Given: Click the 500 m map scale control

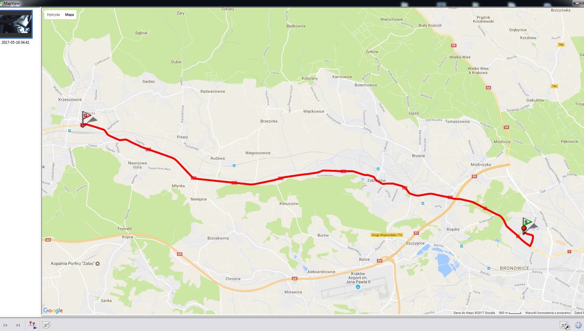Looking at the screenshot, I should [510, 313].
